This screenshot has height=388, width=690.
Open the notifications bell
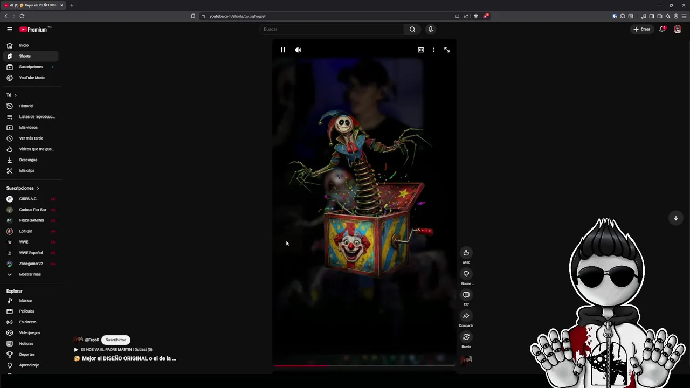(662, 29)
